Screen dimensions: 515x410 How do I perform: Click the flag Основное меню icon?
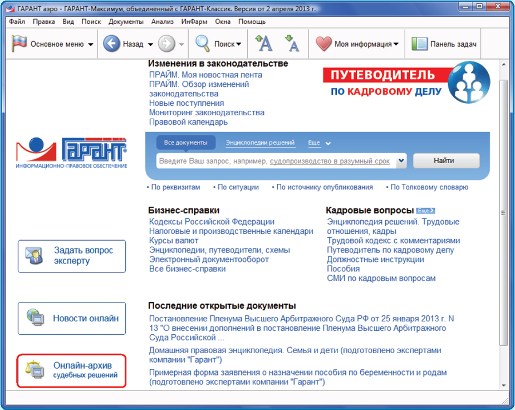click(x=19, y=44)
